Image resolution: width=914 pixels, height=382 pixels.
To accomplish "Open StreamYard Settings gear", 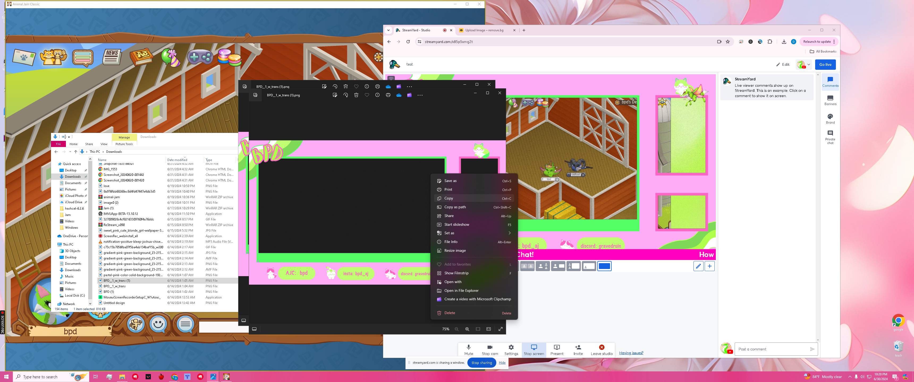I will (511, 350).
